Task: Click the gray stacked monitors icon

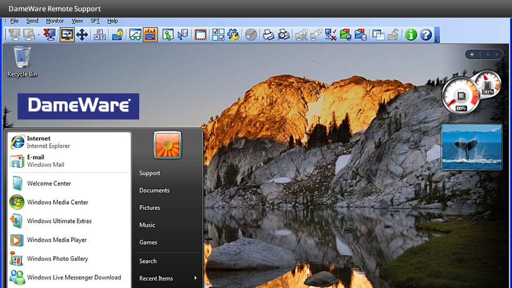Action: coord(316,35)
